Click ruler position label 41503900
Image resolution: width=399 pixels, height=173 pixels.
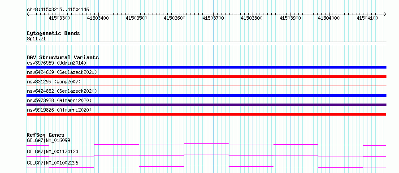point(291,18)
